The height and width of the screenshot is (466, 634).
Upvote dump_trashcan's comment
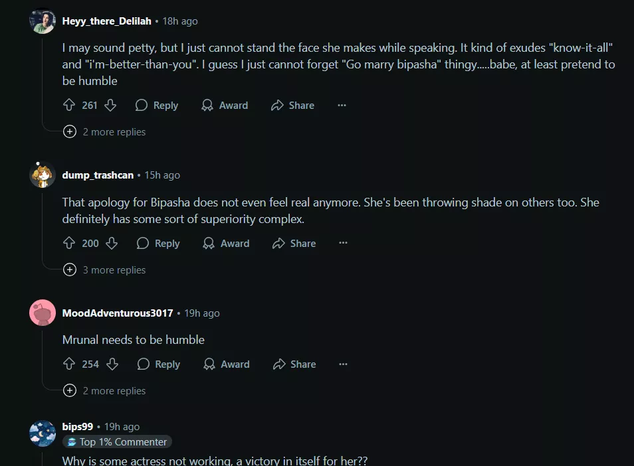point(68,243)
